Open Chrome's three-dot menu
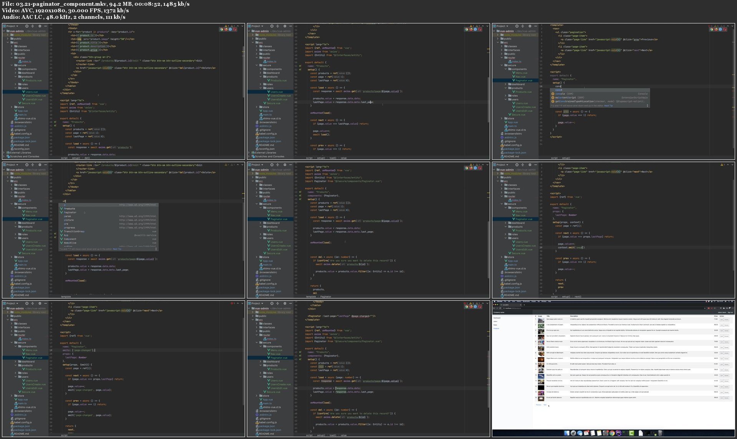The image size is (737, 439). [x=733, y=308]
